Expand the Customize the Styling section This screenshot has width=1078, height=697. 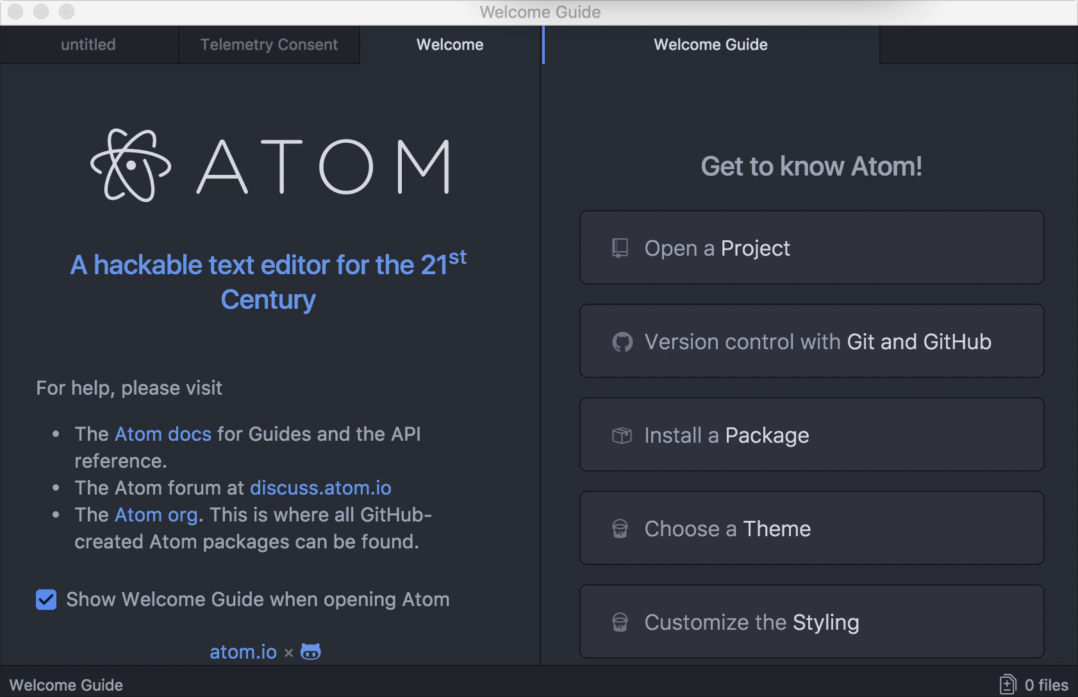click(811, 622)
